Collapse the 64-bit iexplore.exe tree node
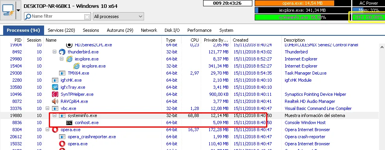The image size is (385, 150). pyautogui.click(x=62, y=59)
